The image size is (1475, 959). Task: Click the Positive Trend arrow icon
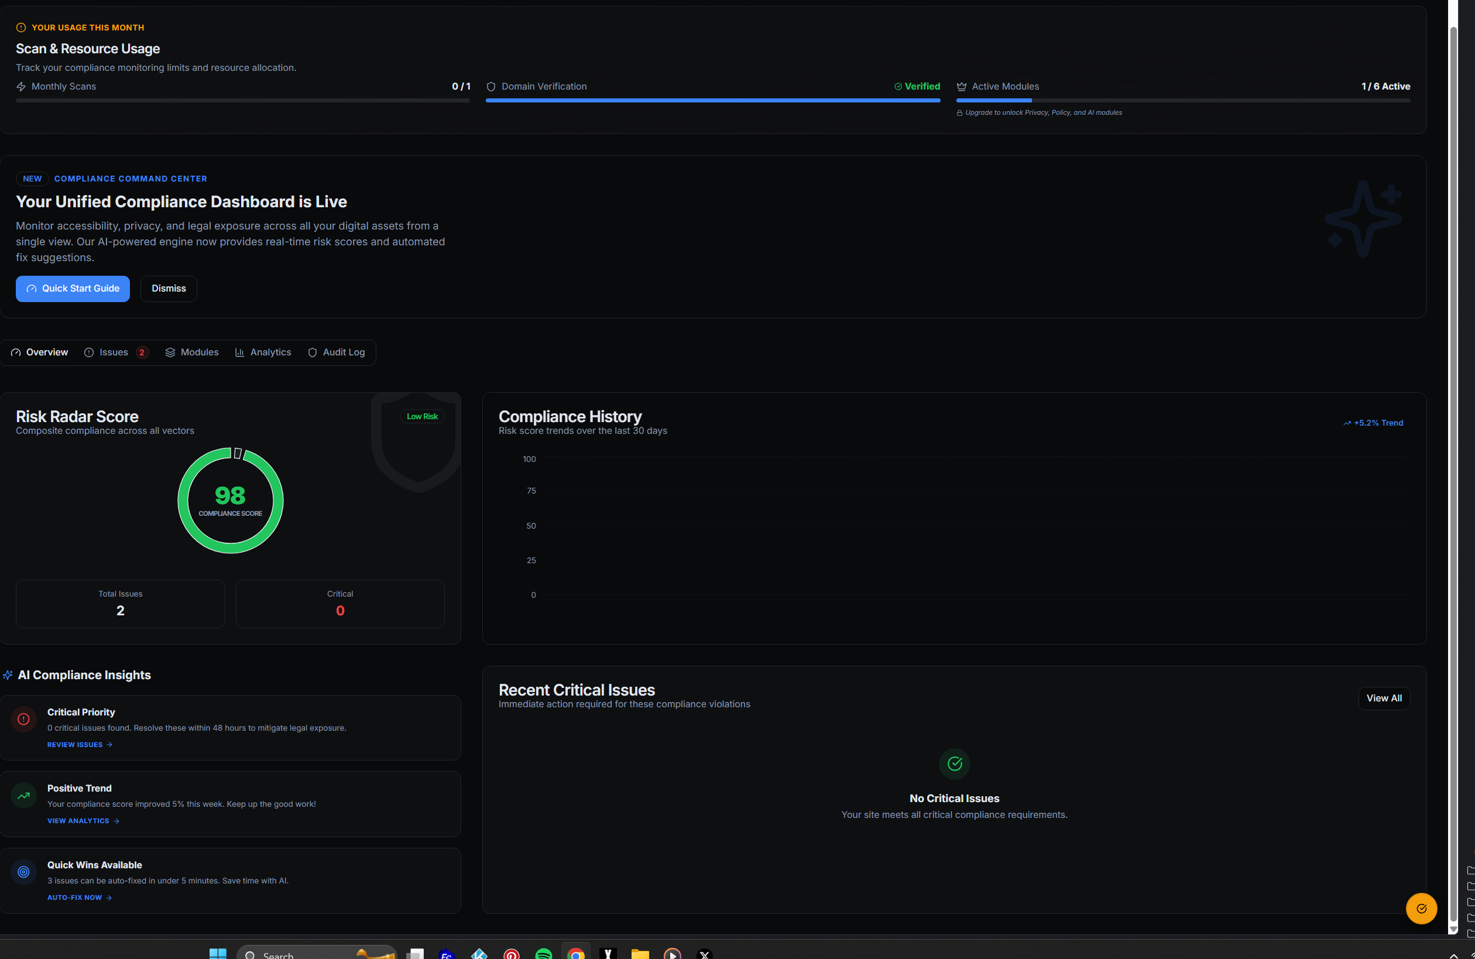(x=23, y=795)
